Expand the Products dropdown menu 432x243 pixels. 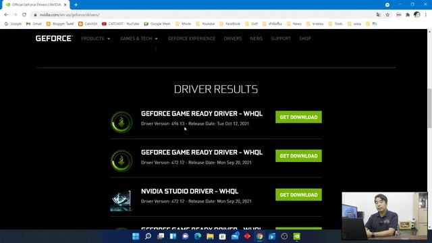pos(95,38)
